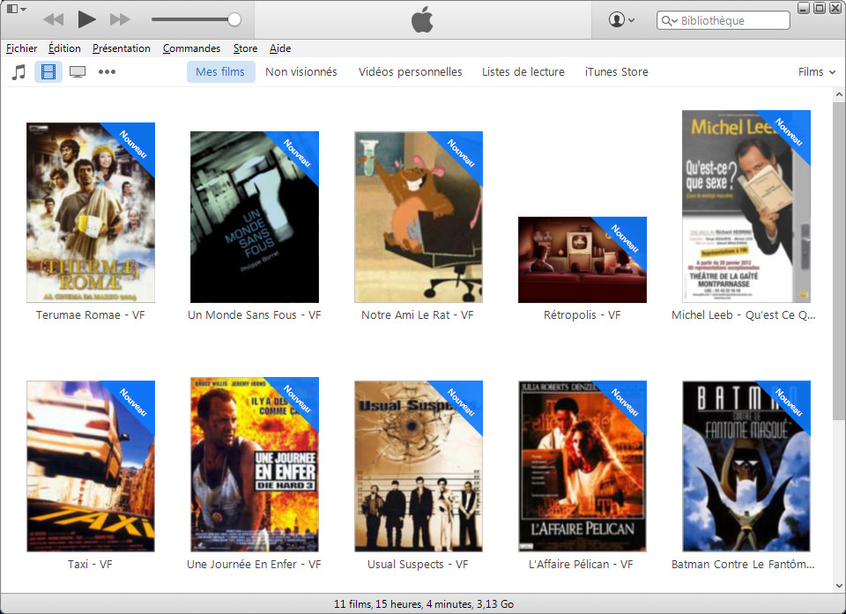Skip to previous track with rewind icon

53,18
